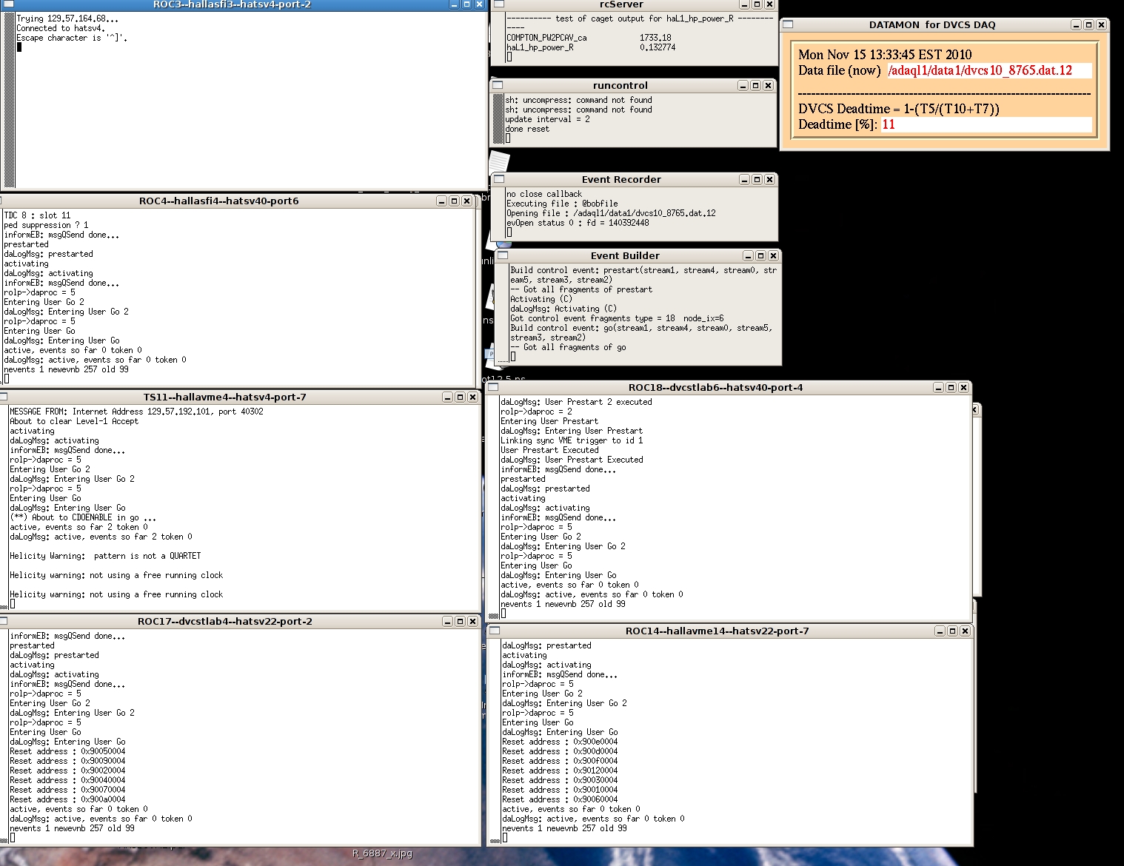The image size is (1124, 866).
Task: Close the ROC18 dvcstlab6 terminal
Action: coord(963,387)
